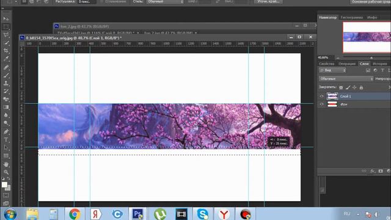Select the Dodge tool

pos(6,123)
